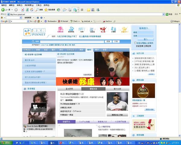This screenshot has width=181, height=145.
Task: Click the orange promotional banner with three faces
Action: pos(93,82)
